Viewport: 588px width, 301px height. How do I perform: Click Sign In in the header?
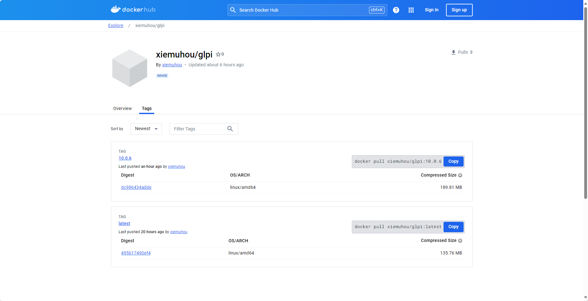tap(432, 10)
